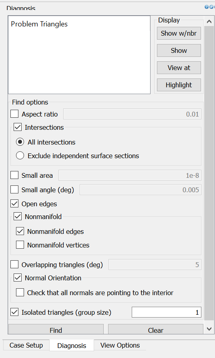Enable Nonmanifold vertices checking
This screenshot has width=215, height=358.
coord(20,245)
